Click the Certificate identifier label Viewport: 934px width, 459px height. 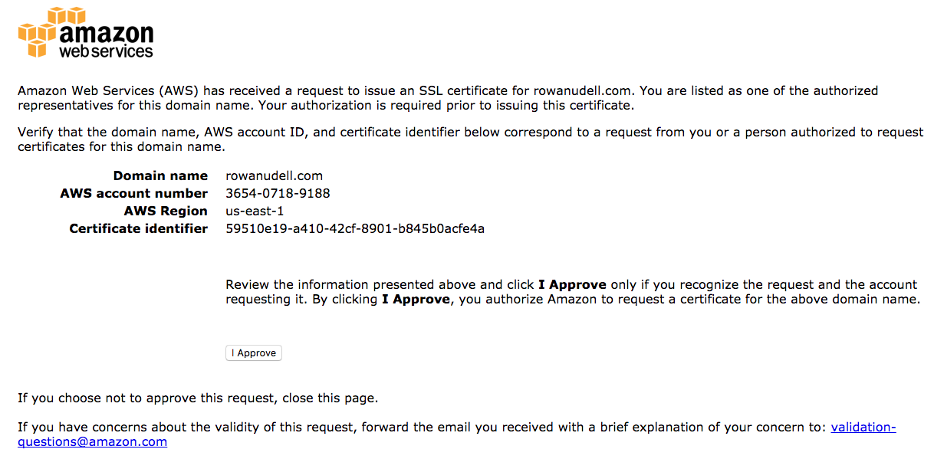point(138,229)
